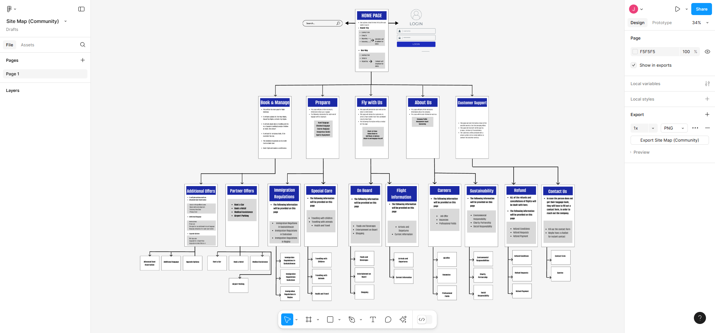Viewport: 715px width, 333px height.
Task: Toggle page background visibility eye icon
Action: [707, 52]
